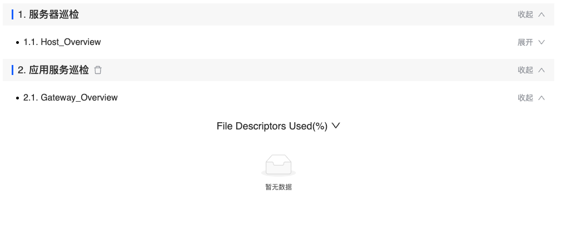Click the bullet before 2.1. Gateway_Overview

click(17, 98)
